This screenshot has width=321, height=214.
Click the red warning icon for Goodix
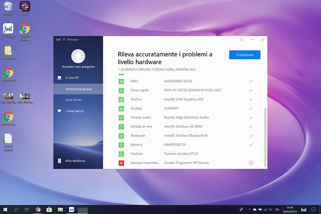pyautogui.click(x=251, y=163)
